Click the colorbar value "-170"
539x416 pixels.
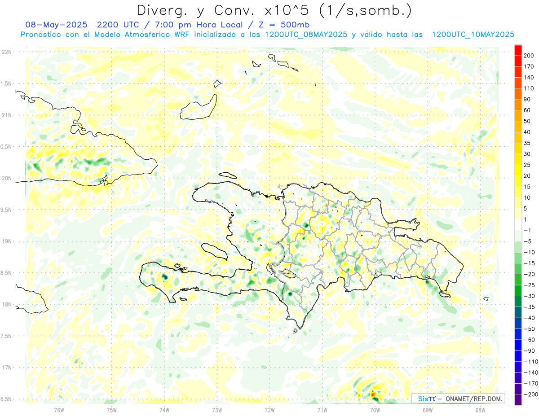530,383
